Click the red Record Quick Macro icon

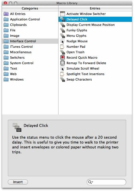[63, 58]
